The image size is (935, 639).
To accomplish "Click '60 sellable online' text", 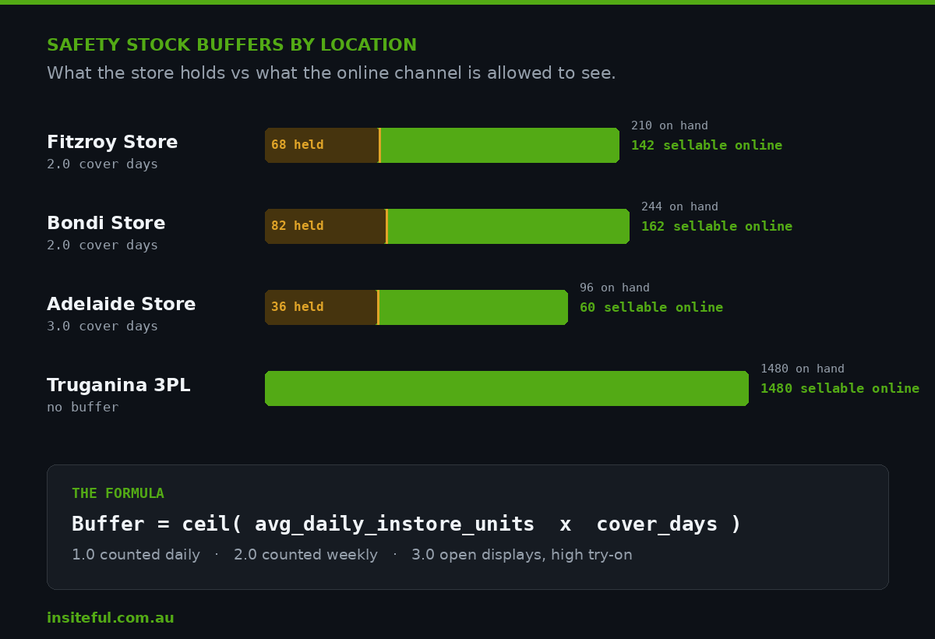I will (651, 307).
